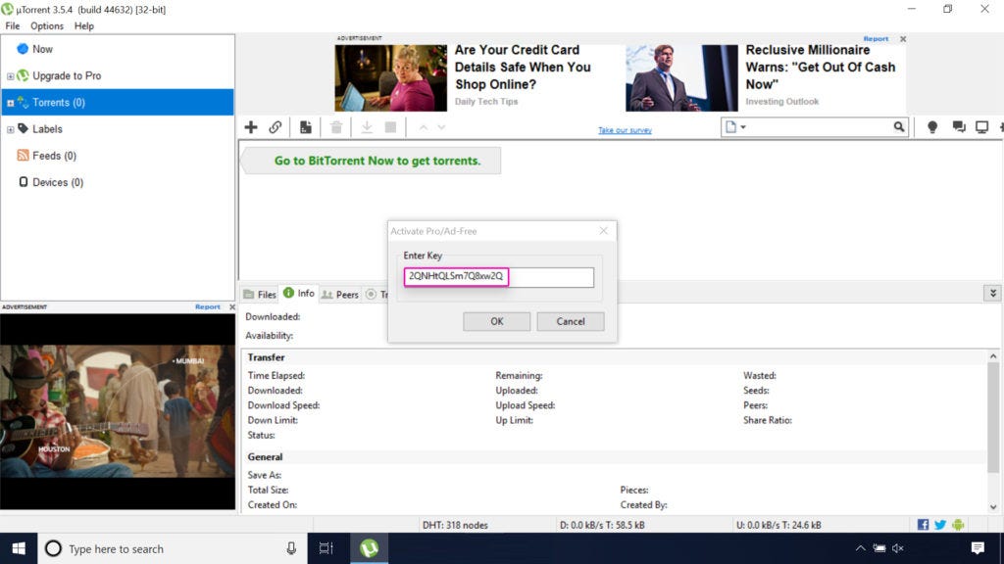The width and height of the screenshot is (1004, 564).
Task: Close the sidebar advertisement
Action: pyautogui.click(x=231, y=306)
